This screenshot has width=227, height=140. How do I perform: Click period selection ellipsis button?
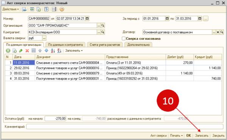(x=205, y=18)
